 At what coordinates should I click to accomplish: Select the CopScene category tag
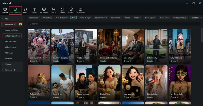coord(164,18)
